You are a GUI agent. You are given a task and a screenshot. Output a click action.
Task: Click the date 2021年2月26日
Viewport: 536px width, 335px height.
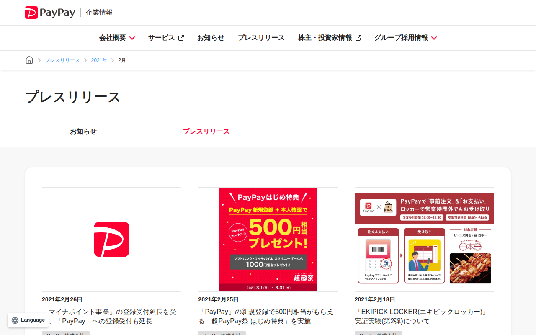point(62,300)
